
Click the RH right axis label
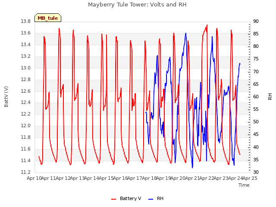(x=270, y=97)
